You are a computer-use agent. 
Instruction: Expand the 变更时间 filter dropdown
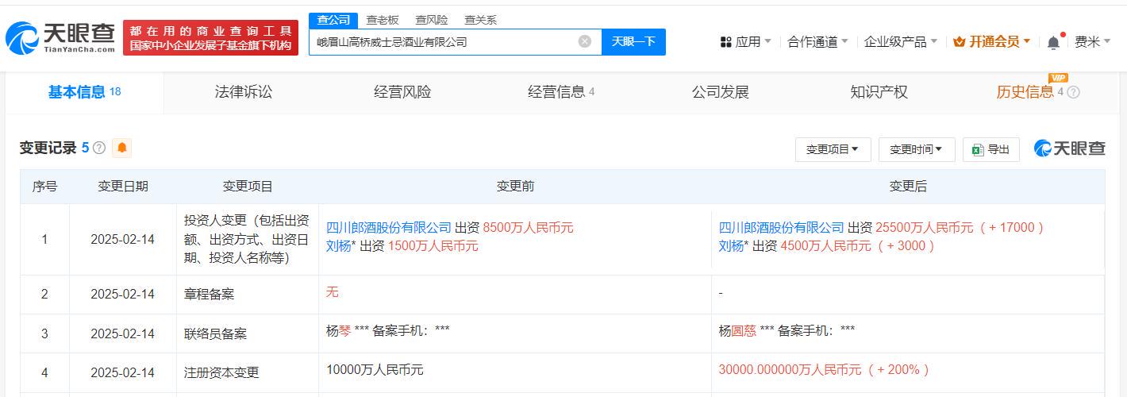pos(916,149)
